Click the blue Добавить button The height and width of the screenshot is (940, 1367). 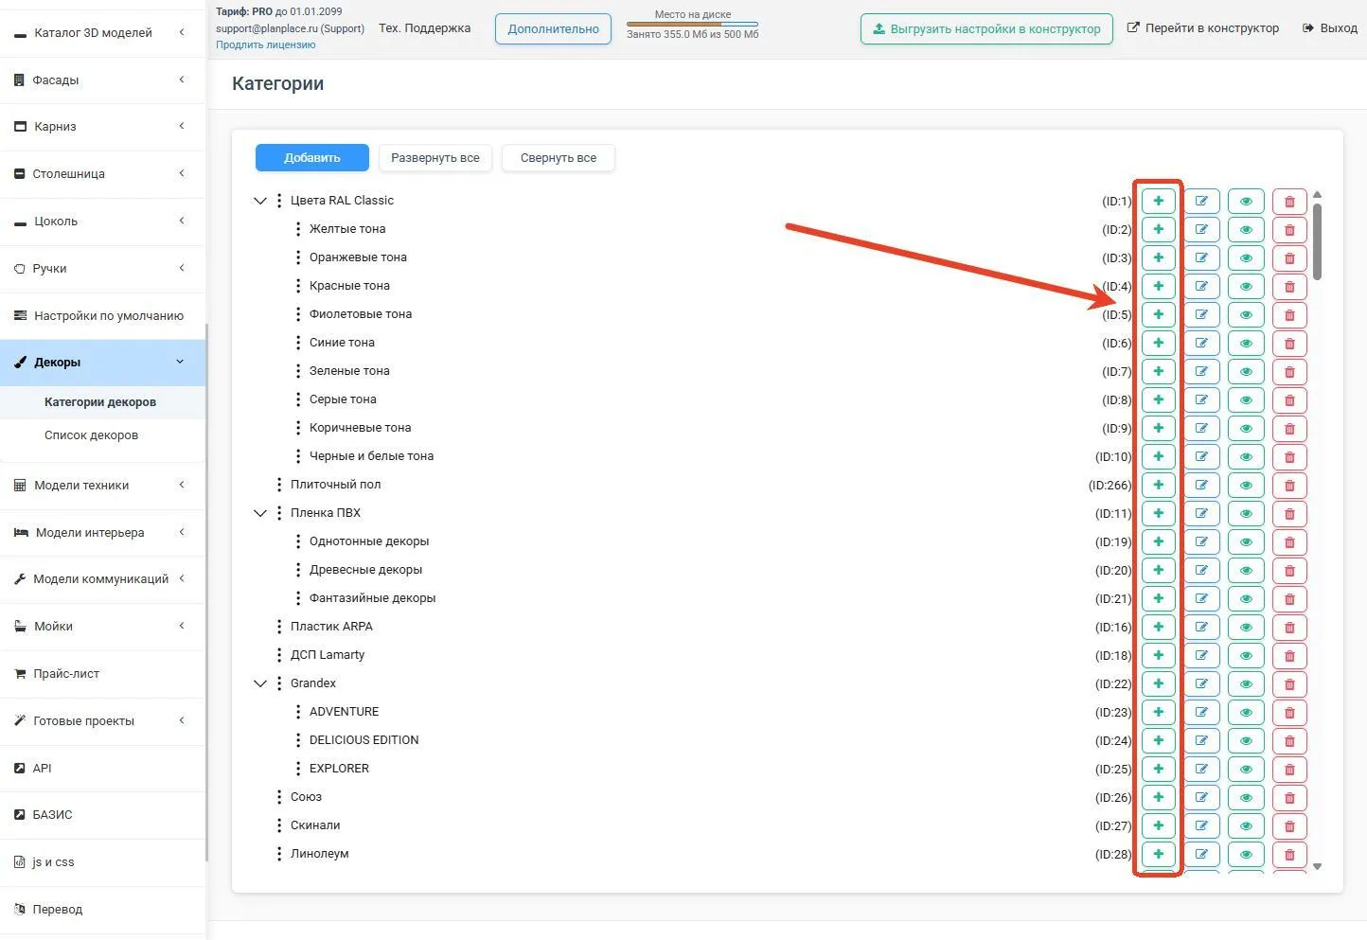(312, 158)
